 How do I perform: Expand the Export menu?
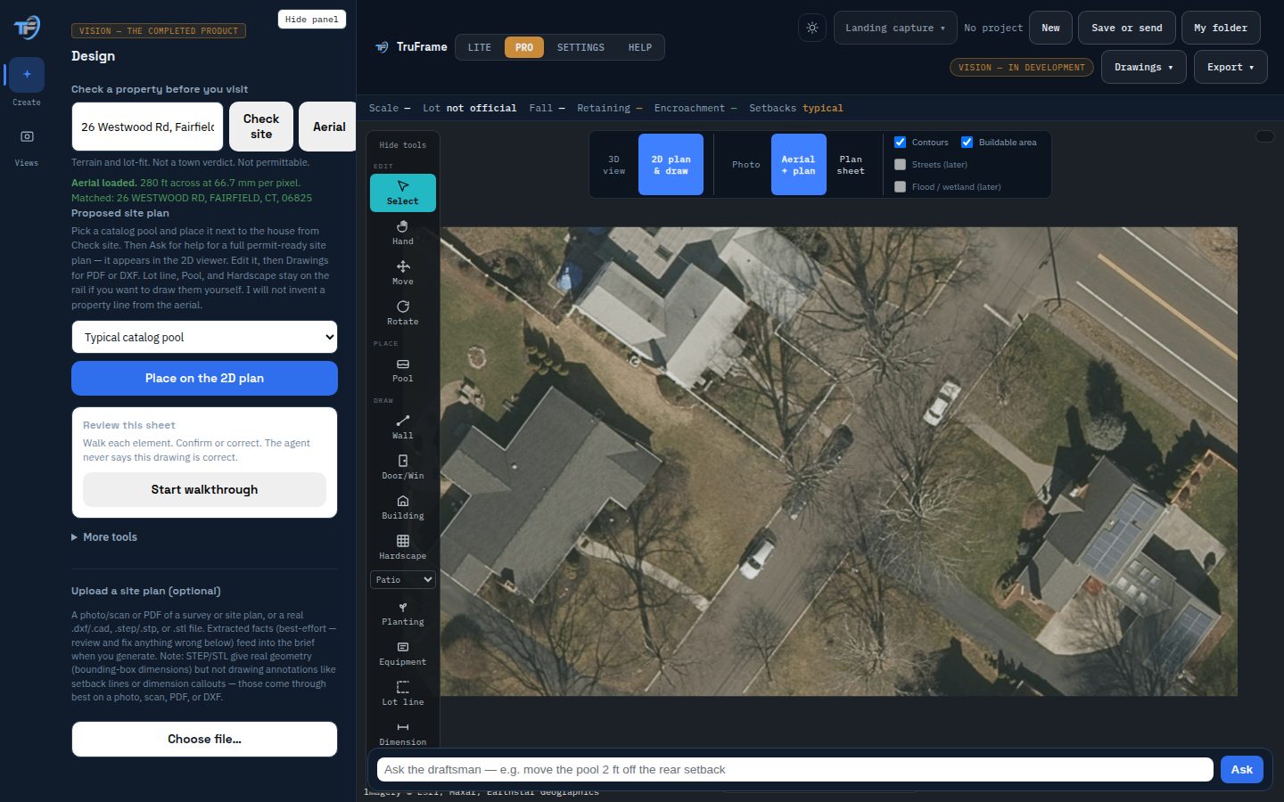pos(1230,67)
